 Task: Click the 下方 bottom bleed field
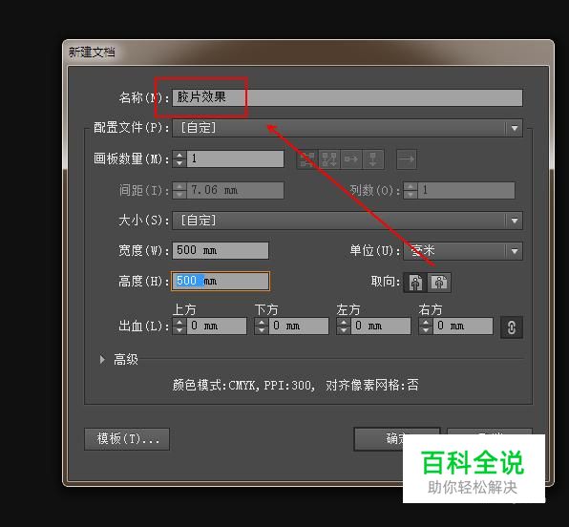pyautogui.click(x=299, y=326)
